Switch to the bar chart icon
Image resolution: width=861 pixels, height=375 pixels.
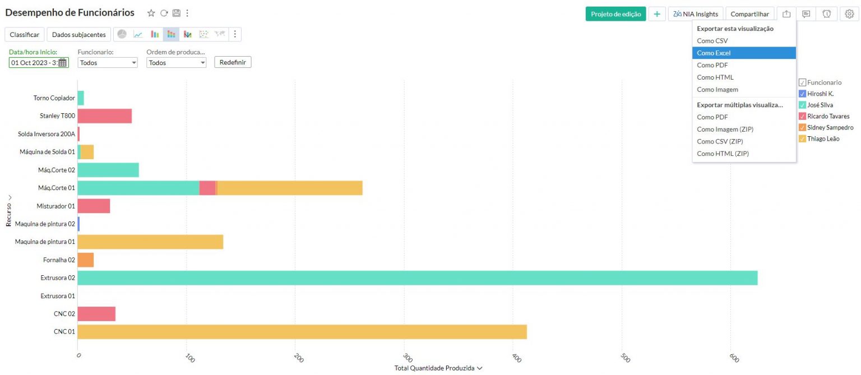coord(155,34)
